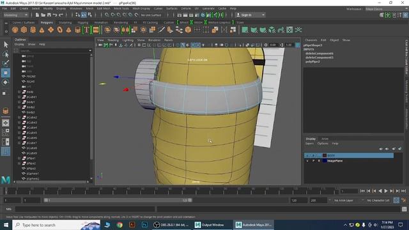Click the polygon pipe shelf icon
The width and height of the screenshot is (409, 230).
[78, 30]
